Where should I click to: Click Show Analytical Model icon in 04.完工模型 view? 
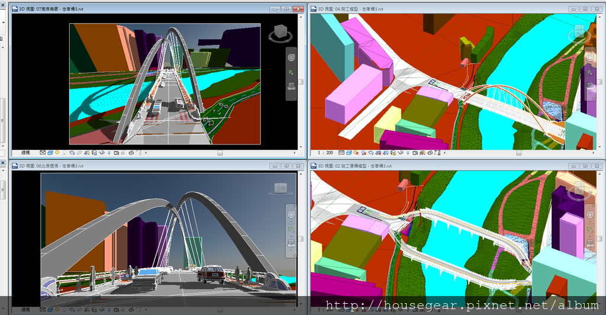pyautogui.click(x=423, y=153)
